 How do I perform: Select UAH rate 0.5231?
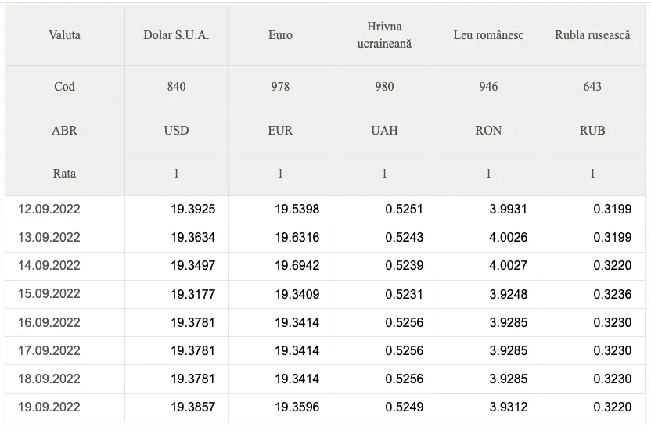[x=404, y=294]
